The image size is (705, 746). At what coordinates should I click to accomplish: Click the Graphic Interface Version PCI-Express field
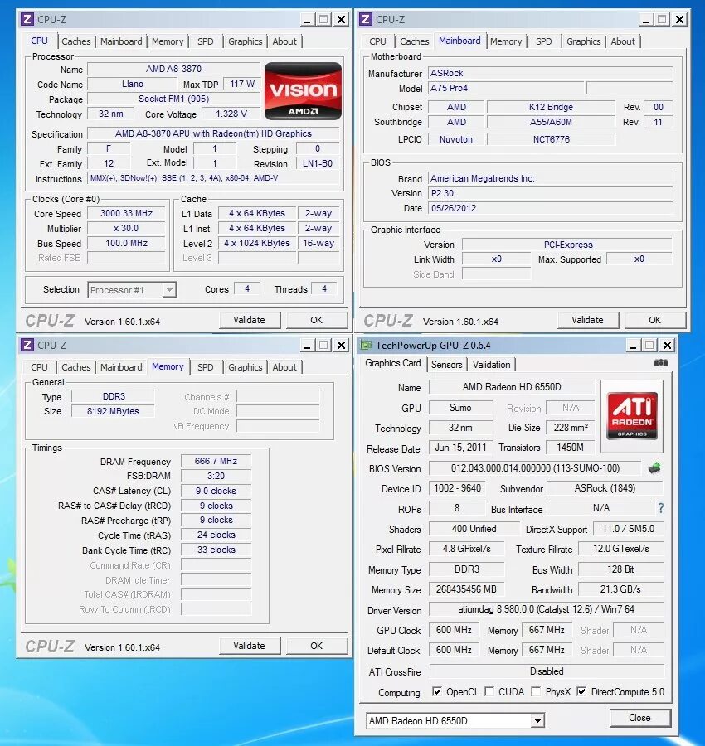[x=567, y=245]
